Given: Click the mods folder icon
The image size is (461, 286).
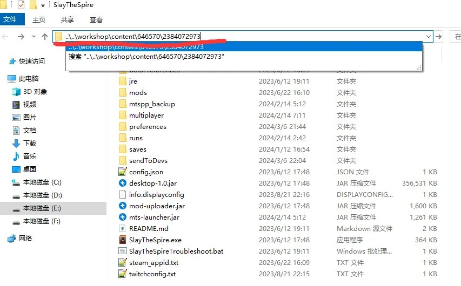Looking at the screenshot, I should (x=123, y=93).
